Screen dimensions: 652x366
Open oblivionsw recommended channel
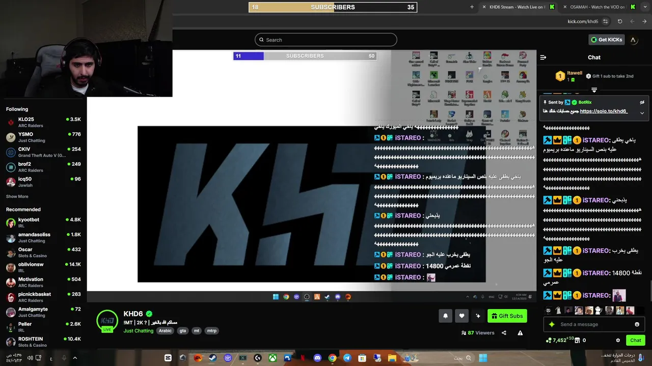43,267
